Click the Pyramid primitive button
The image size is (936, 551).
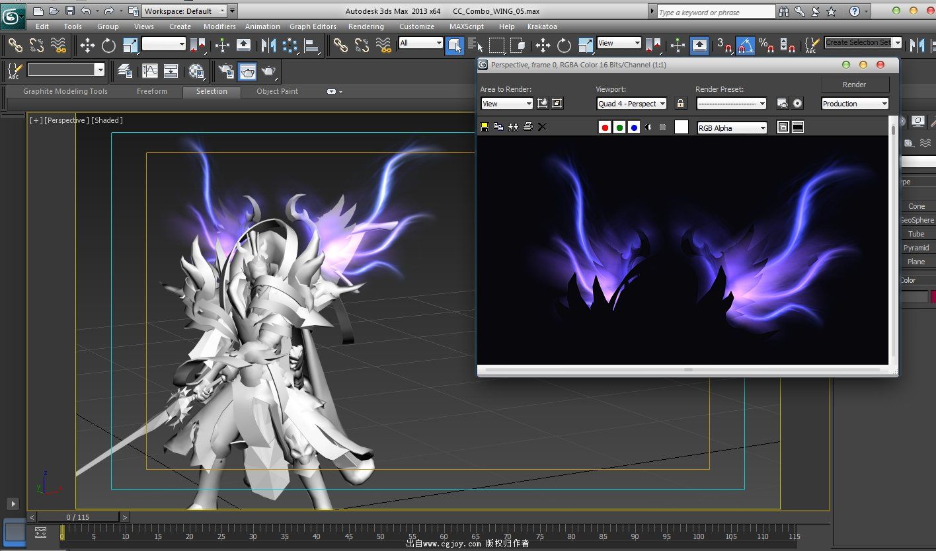coord(917,248)
